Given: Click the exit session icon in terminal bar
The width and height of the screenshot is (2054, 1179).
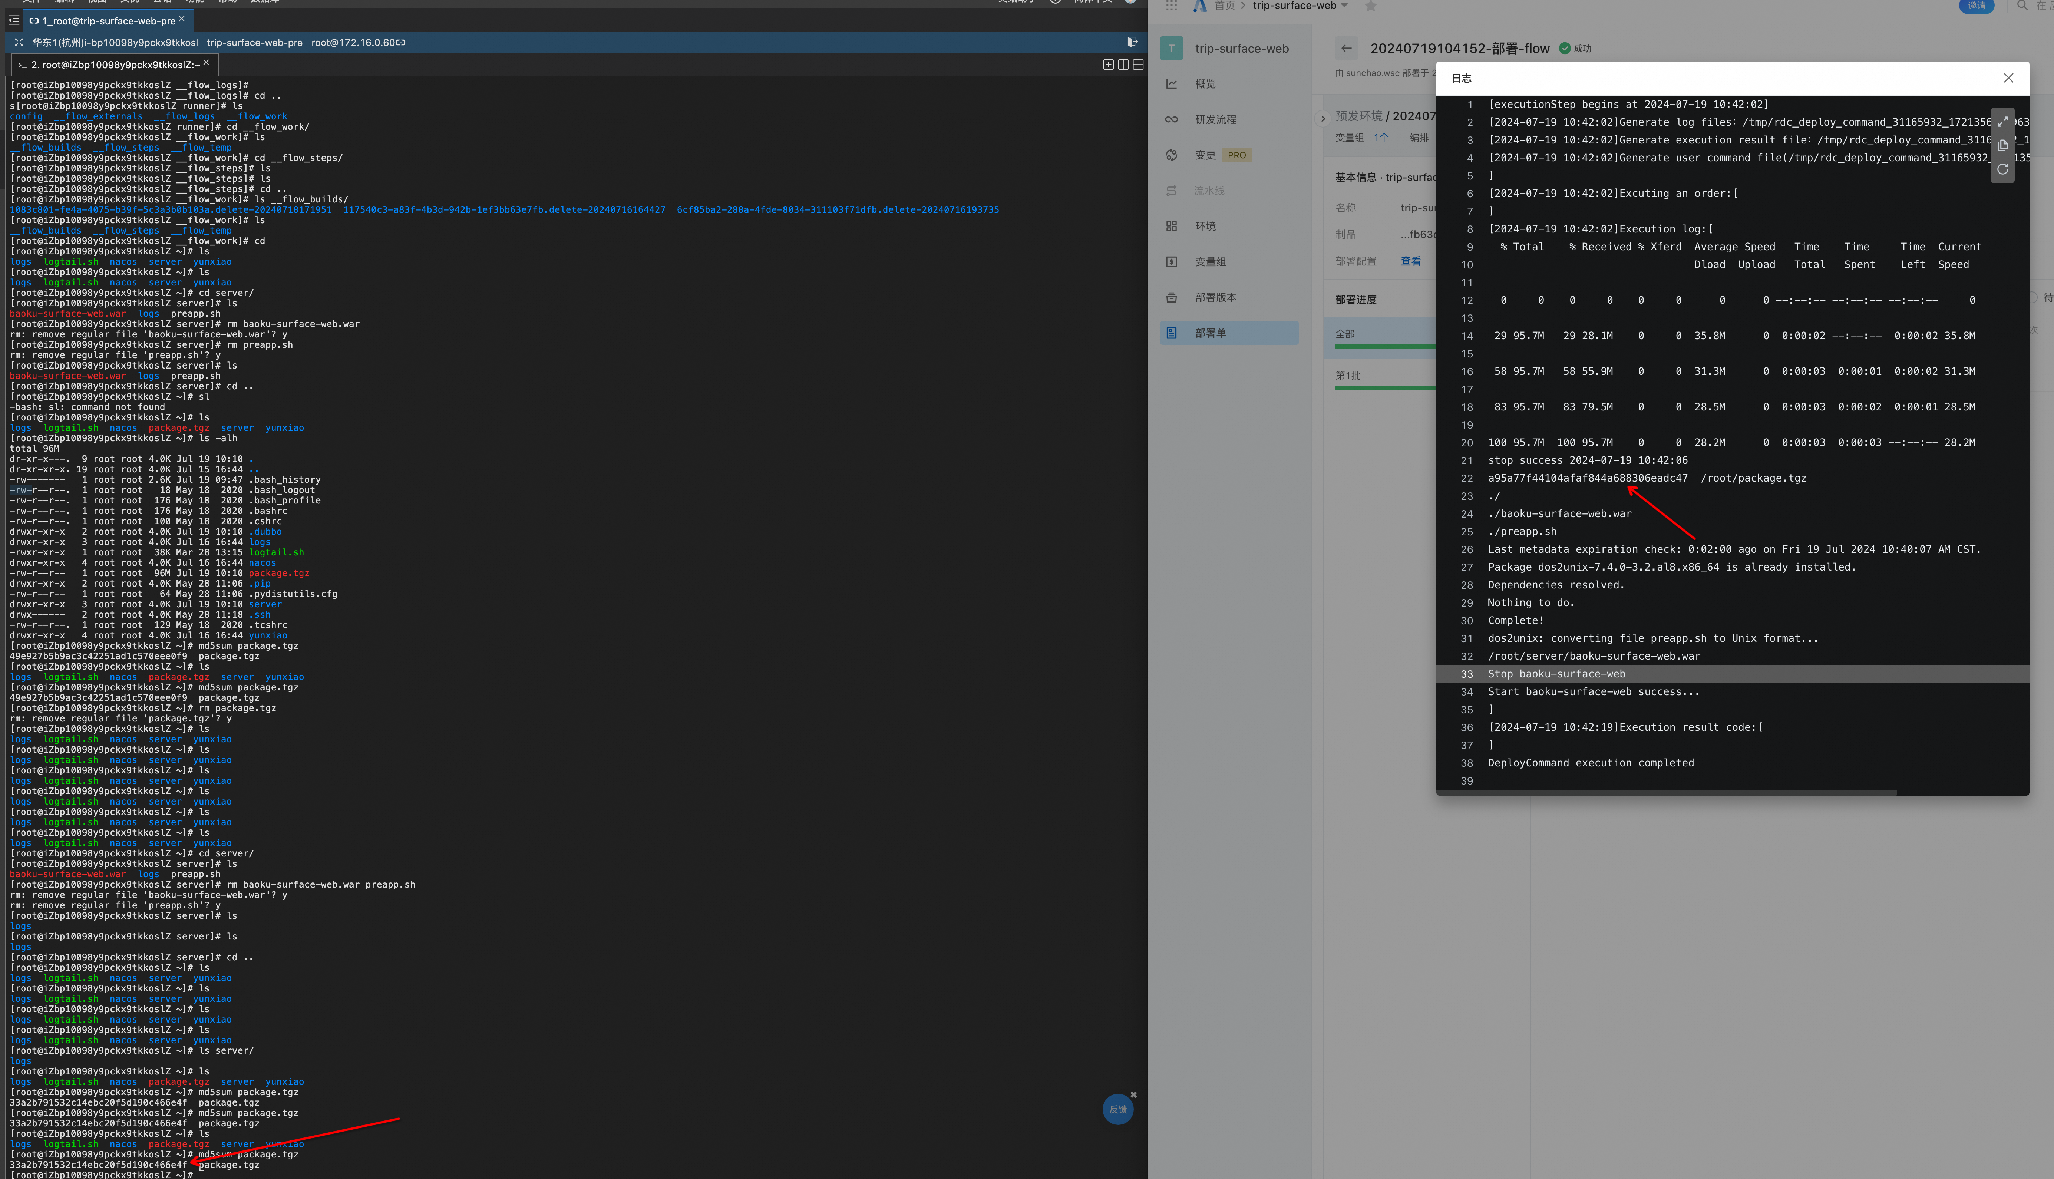Looking at the screenshot, I should (x=1133, y=42).
